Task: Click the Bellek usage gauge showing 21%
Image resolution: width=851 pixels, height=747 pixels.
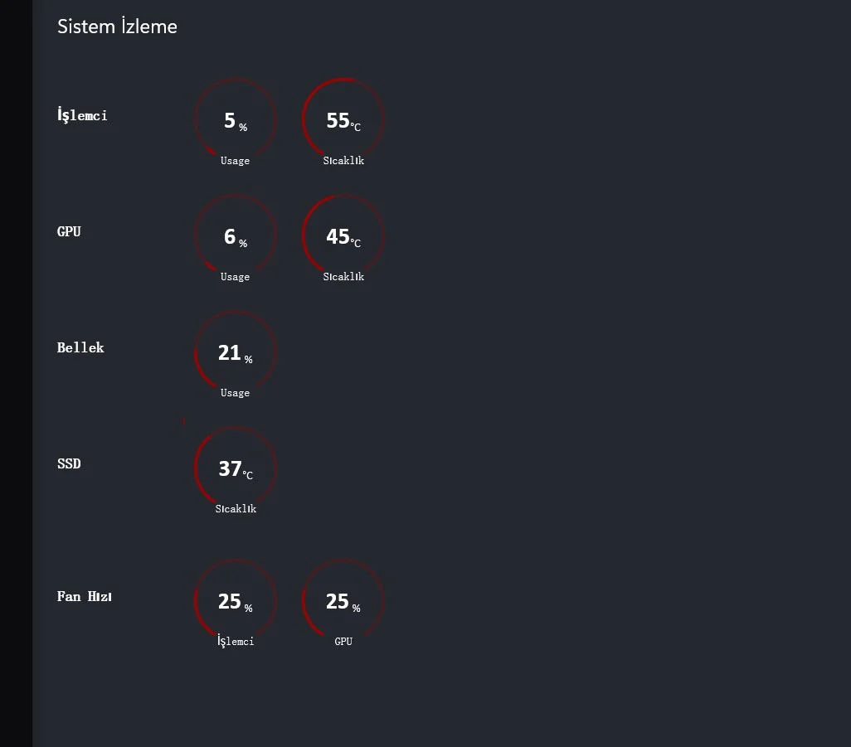Action: 235,352
